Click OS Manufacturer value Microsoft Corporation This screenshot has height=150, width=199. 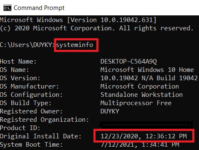pyautogui.click(x=140, y=86)
